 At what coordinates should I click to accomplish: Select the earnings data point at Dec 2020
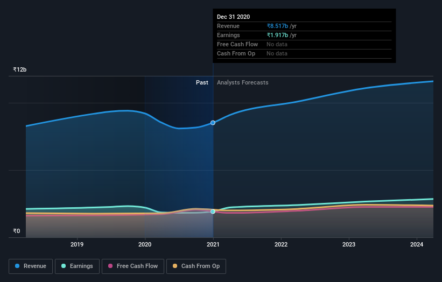(213, 211)
